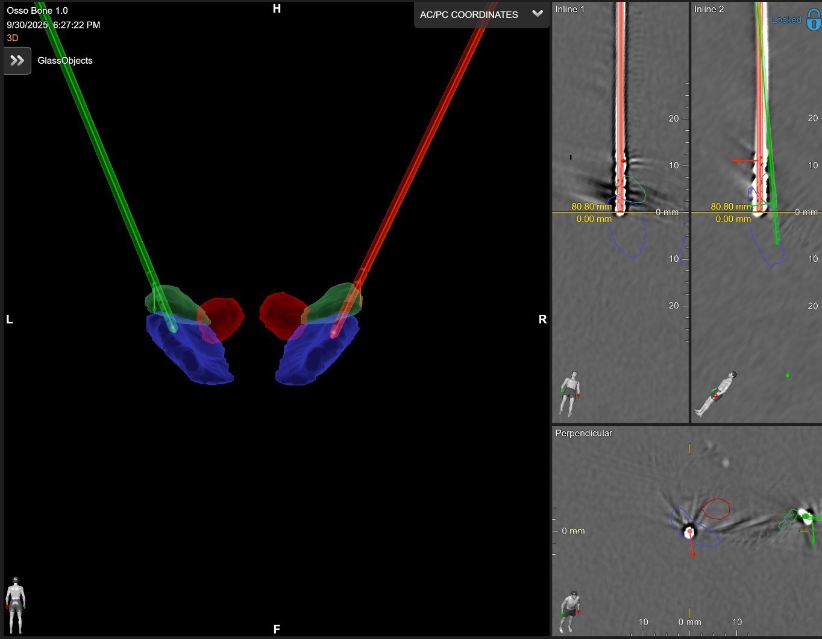Viewport: 822px width, 639px height.
Task: Click the red lead center in Perpendicular view
Action: 689,532
